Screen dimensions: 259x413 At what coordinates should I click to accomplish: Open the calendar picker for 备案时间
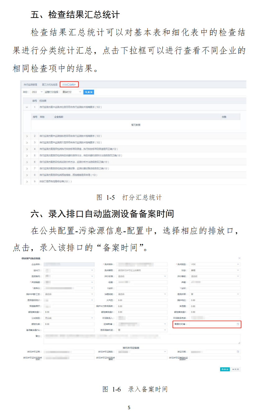click(x=239, y=324)
